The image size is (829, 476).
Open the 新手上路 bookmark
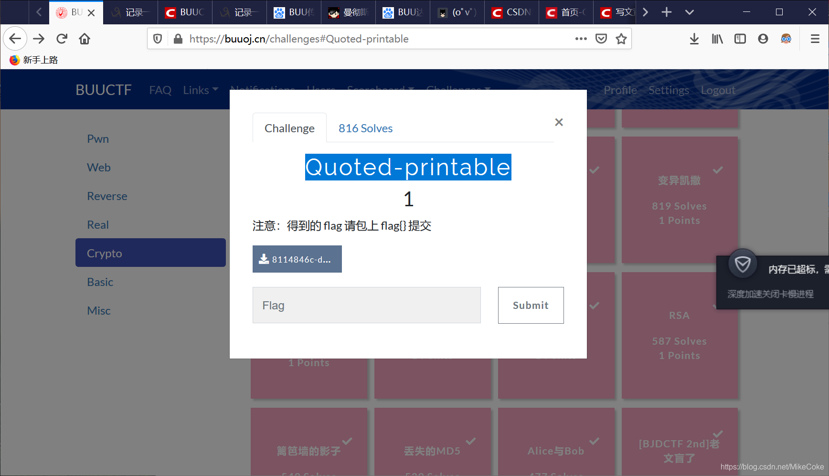point(34,60)
